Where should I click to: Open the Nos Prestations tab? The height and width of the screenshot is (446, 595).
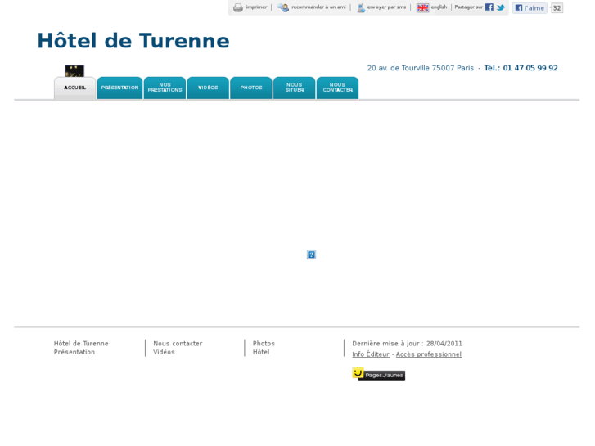(x=165, y=88)
